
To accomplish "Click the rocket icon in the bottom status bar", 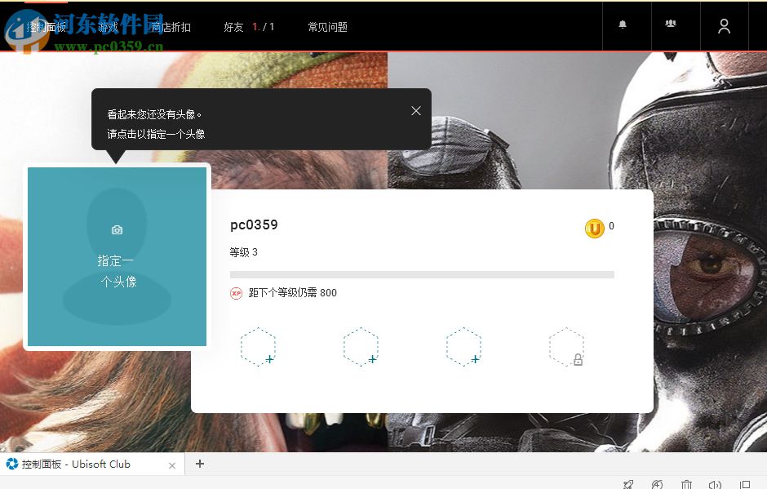I will pos(628,483).
